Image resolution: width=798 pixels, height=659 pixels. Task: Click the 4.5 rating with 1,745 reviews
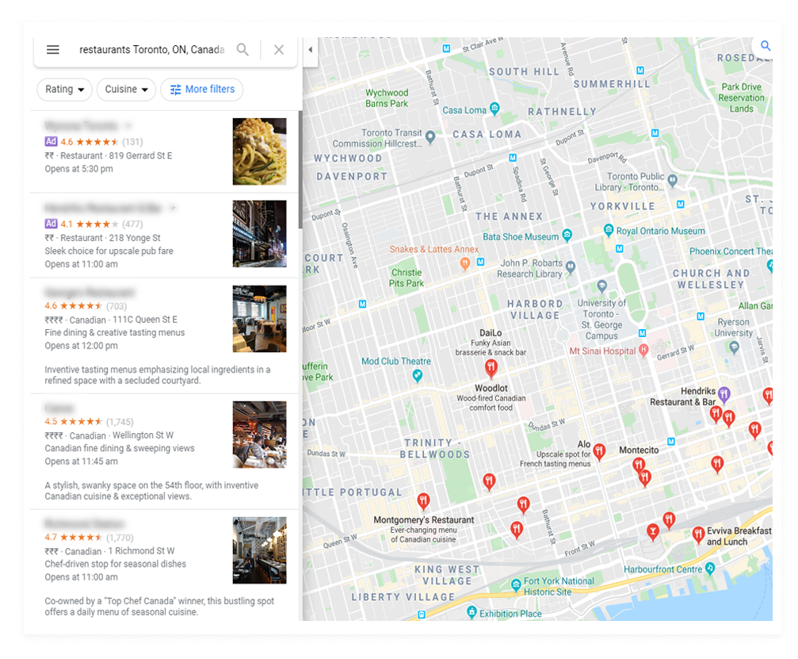click(89, 422)
